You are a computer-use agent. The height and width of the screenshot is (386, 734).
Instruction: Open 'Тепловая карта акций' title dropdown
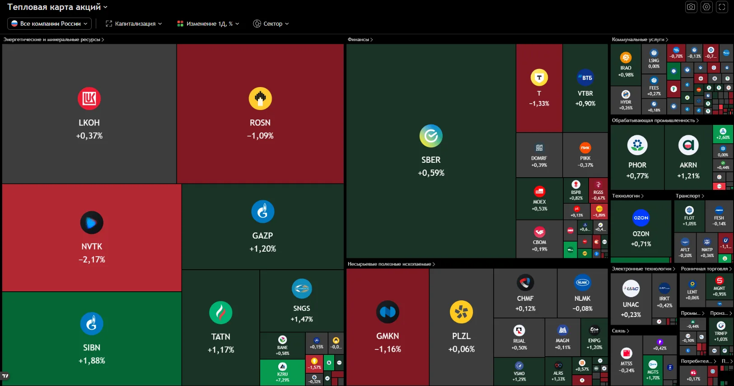[57, 7]
